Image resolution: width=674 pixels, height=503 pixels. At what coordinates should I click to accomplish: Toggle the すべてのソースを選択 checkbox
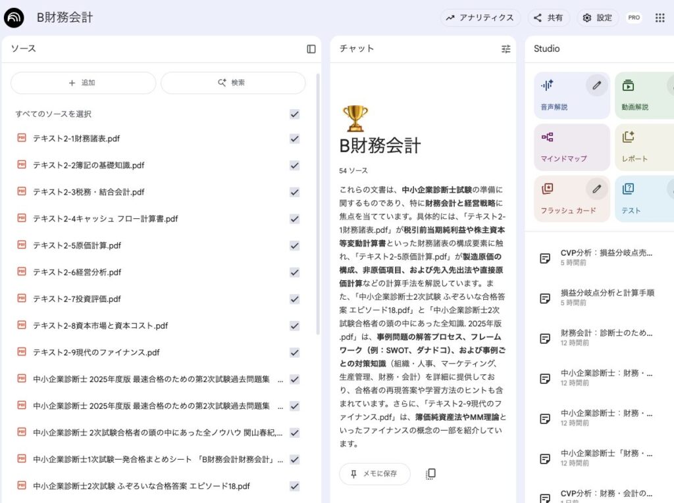click(x=294, y=114)
